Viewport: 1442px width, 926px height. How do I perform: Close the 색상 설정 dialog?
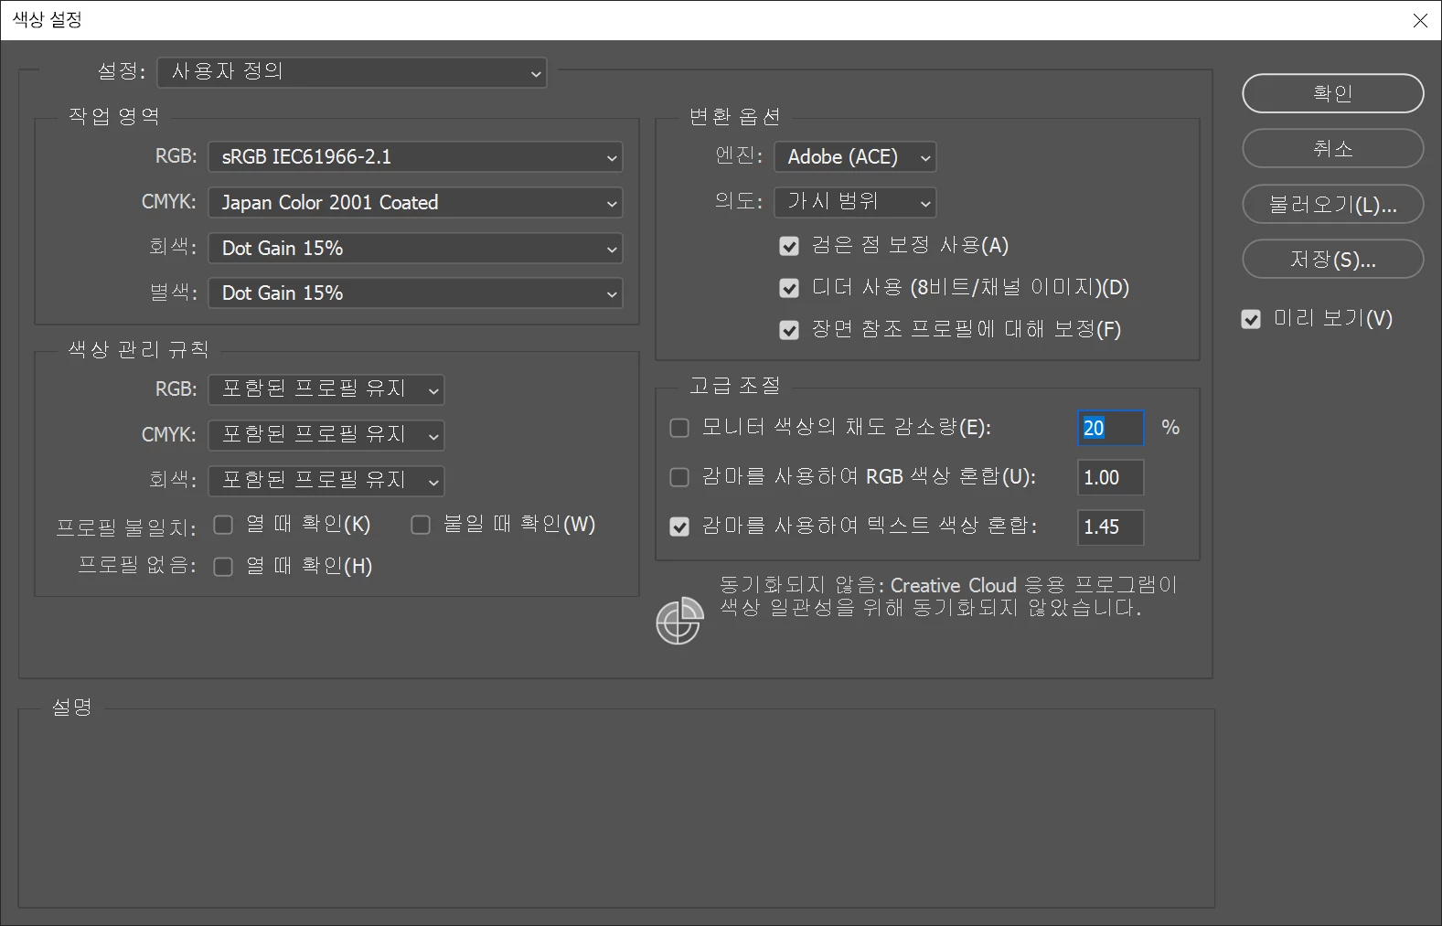(1420, 20)
